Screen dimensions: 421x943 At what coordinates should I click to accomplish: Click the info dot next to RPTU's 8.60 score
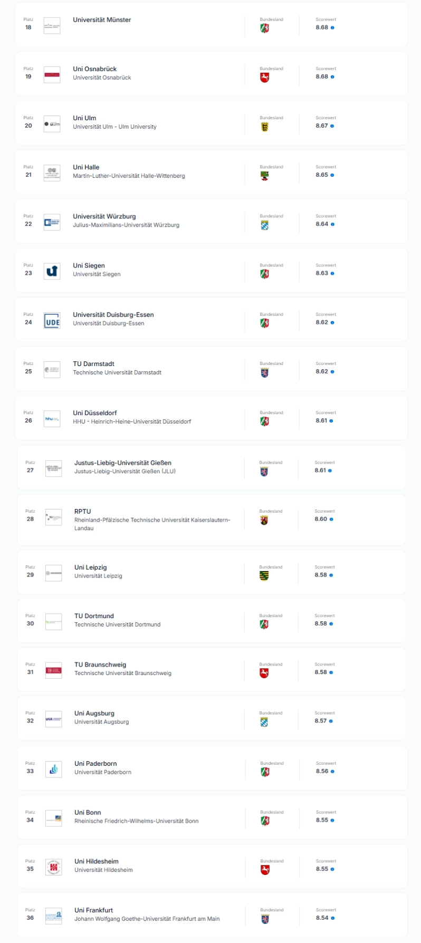(331, 519)
